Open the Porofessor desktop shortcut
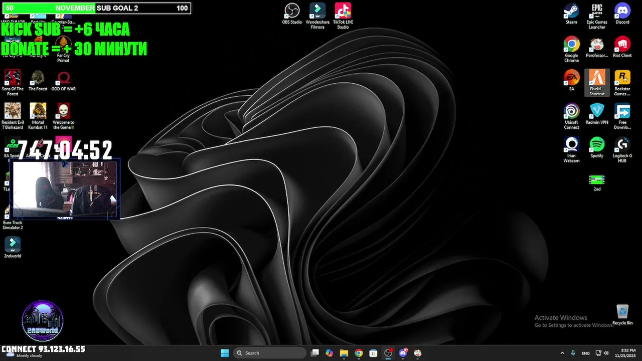Screen dimensions: 642x361 point(597,47)
